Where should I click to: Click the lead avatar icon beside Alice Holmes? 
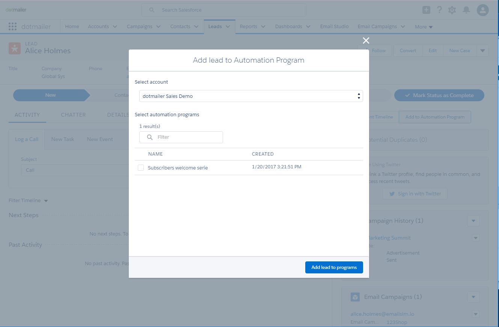click(x=14, y=48)
